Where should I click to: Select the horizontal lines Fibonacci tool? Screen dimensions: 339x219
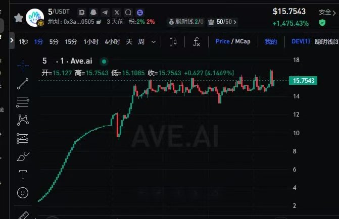23,102
